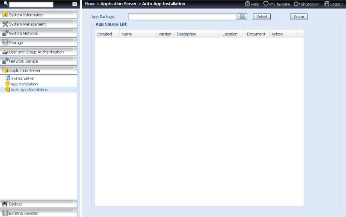The image size is (346, 217).
Task: Expand Storage section with plus toggle
Action: click(75, 41)
